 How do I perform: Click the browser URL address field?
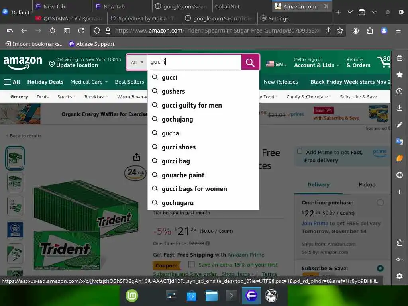pos(218,31)
